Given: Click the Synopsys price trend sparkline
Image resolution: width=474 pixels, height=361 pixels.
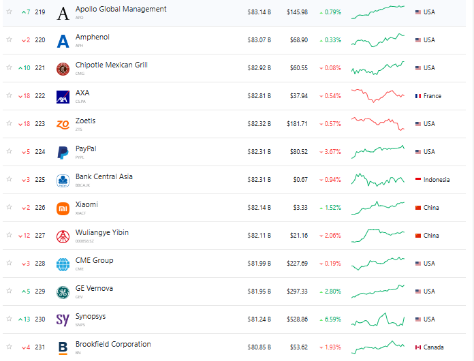Looking at the screenshot, I should 378,319.
